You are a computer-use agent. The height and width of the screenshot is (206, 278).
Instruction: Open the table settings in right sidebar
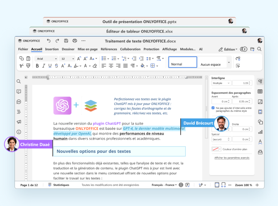(260, 92)
